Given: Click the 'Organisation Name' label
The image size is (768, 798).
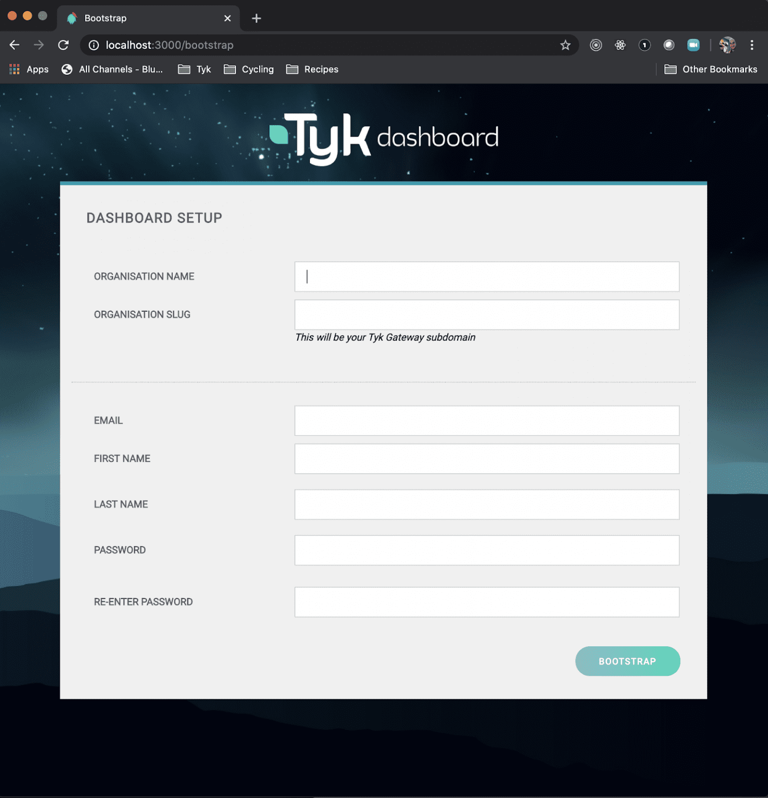Looking at the screenshot, I should [x=144, y=276].
